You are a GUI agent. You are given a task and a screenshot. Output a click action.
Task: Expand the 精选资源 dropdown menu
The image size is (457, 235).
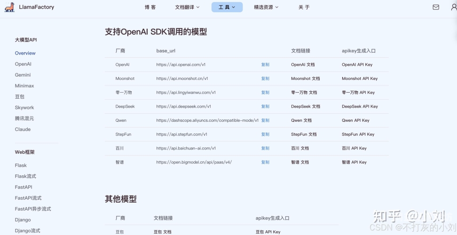click(x=266, y=7)
